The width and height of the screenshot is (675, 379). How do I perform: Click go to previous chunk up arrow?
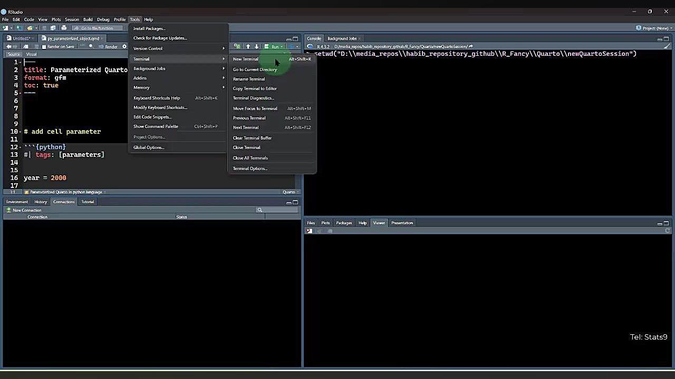pyautogui.click(x=248, y=46)
